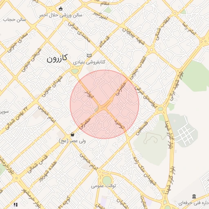Image resolution: width=209 pixels, height=209 pixels.
Task: Click the شهیدان ملک زاده street label
Action: click(x=144, y=171)
